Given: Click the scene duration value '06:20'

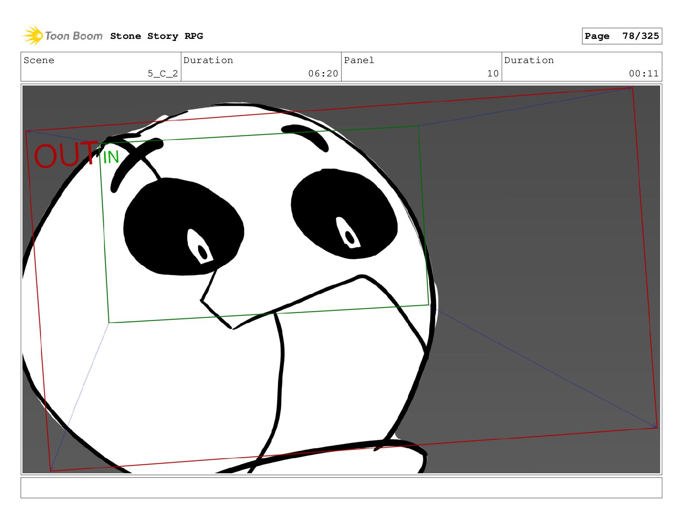Looking at the screenshot, I should click(323, 74).
